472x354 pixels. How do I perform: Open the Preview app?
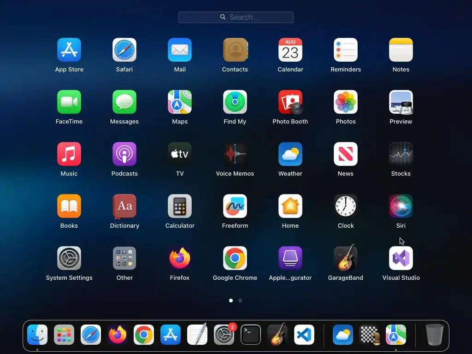(x=401, y=102)
